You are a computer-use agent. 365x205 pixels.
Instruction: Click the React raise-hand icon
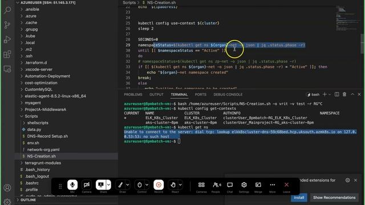[x=173, y=184]
